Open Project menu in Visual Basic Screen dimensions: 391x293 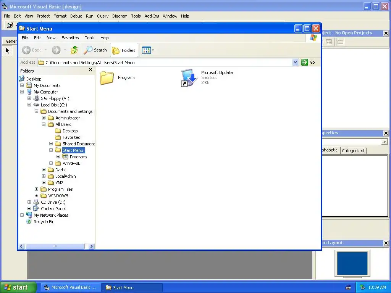pos(43,16)
